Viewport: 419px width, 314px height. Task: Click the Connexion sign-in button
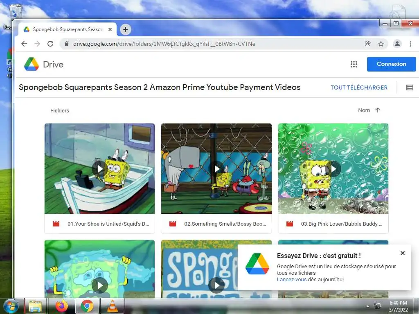(x=391, y=64)
